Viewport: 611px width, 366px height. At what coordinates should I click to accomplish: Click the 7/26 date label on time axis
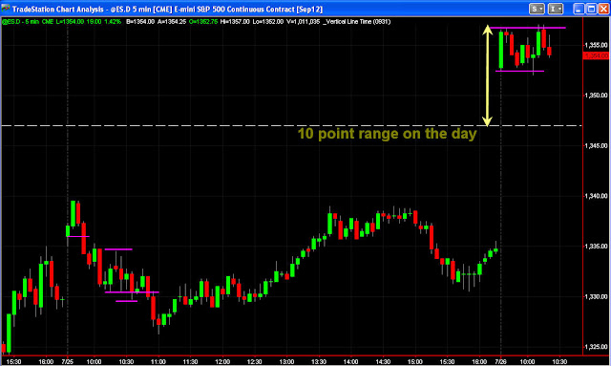(500, 362)
